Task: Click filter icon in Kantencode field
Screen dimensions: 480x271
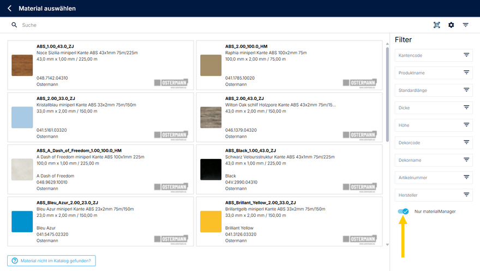Action: pyautogui.click(x=466, y=55)
